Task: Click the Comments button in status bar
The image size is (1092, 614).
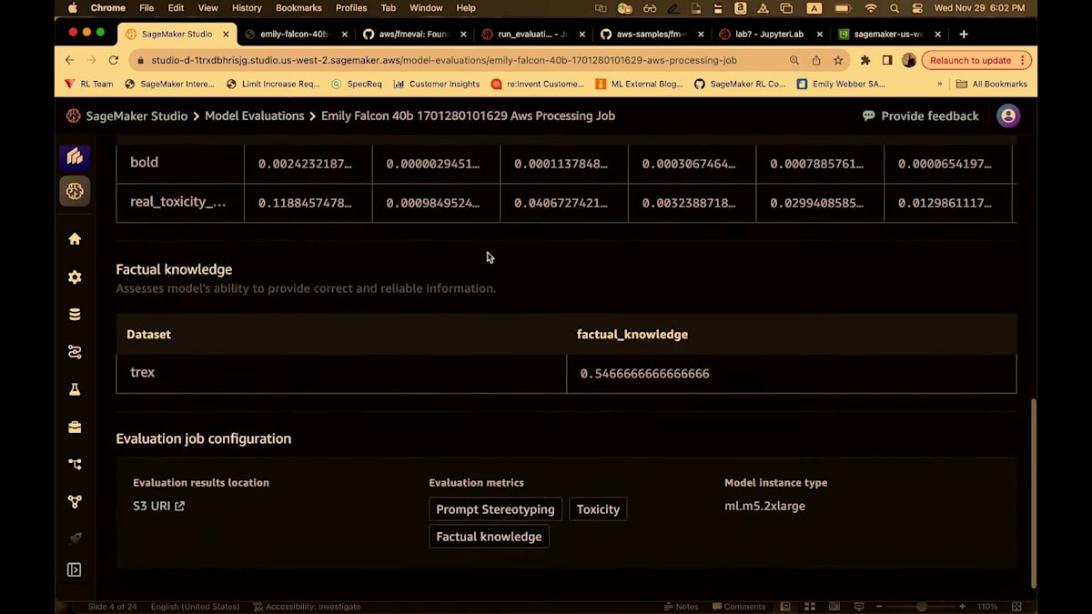Action: coord(739,607)
